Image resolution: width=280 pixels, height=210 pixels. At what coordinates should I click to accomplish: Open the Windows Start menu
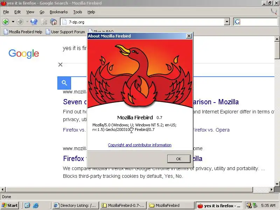click(10, 205)
